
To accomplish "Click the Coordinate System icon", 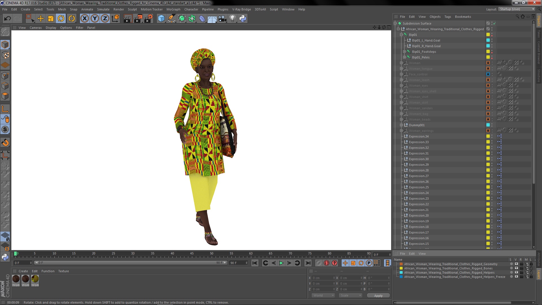I will tap(115, 19).
